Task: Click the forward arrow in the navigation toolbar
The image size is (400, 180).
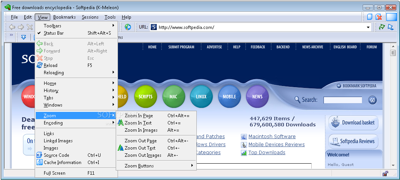Action: (x=21, y=27)
